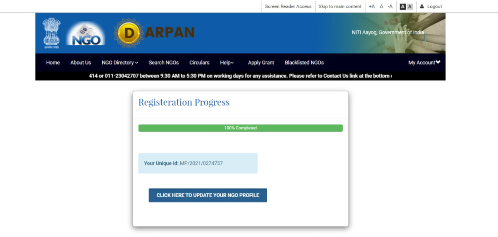Viewport: 498px width, 237px height.
Task: Open the Help dropdown menu
Action: [227, 63]
